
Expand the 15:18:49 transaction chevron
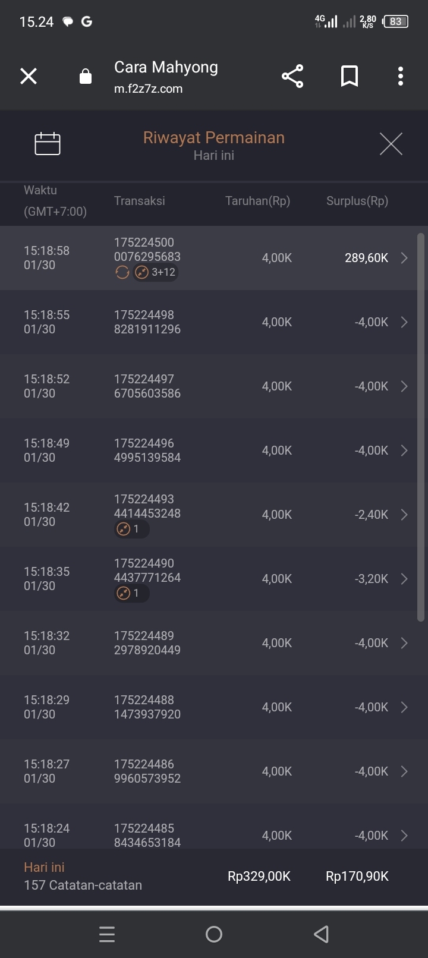point(404,450)
